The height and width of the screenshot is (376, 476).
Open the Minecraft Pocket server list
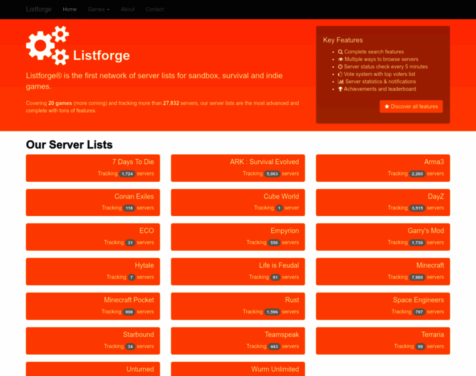click(x=93, y=306)
